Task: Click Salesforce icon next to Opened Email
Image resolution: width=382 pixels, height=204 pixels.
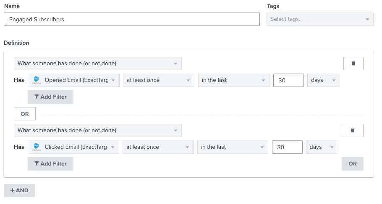Action: pyautogui.click(x=37, y=80)
